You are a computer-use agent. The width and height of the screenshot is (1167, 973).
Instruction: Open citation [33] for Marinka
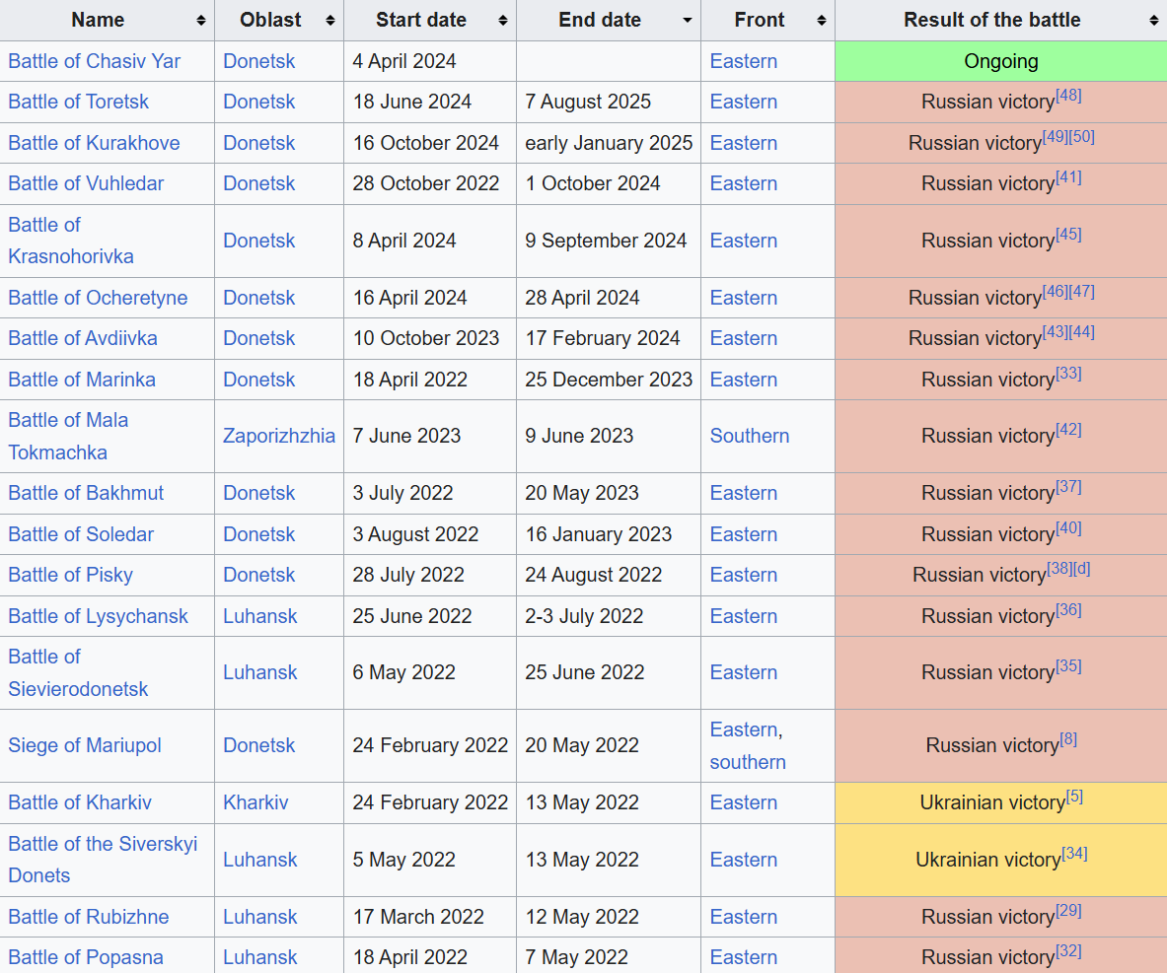point(1068,373)
